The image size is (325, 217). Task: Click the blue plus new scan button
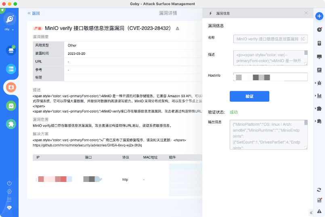click(x=319, y=16)
